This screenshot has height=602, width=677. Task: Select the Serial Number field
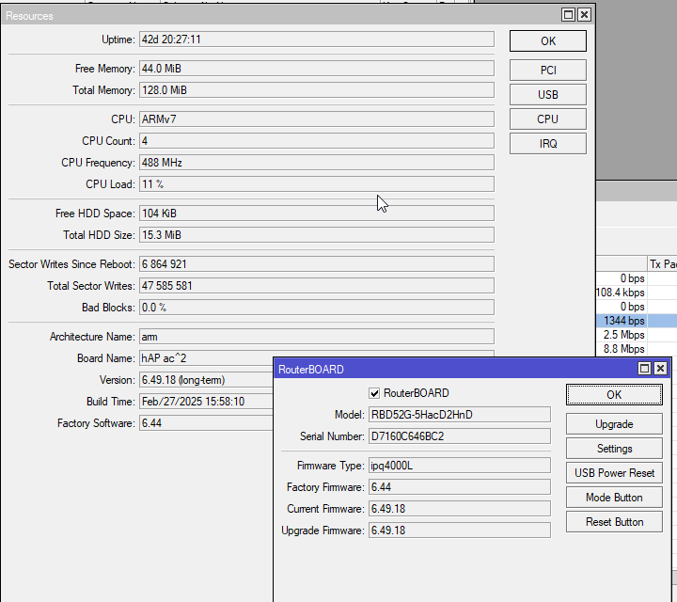click(x=459, y=436)
